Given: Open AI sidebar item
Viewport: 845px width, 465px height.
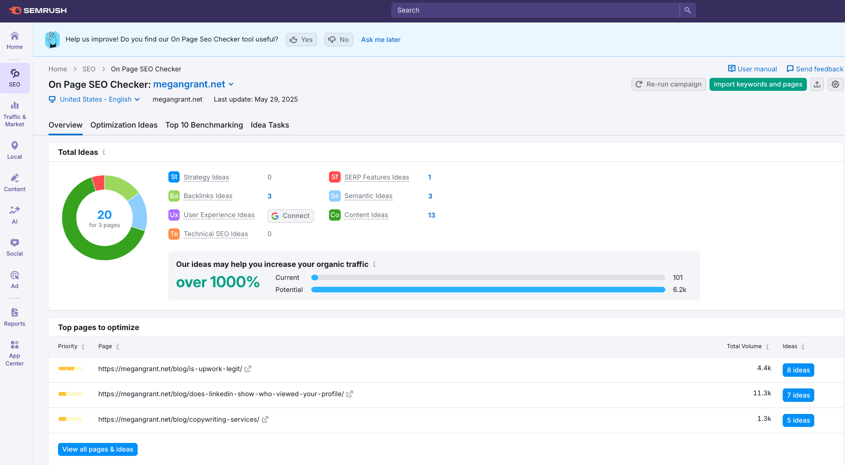Looking at the screenshot, I should [x=15, y=215].
